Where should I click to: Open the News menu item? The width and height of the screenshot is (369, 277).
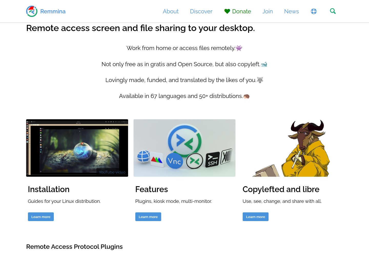[x=292, y=11]
